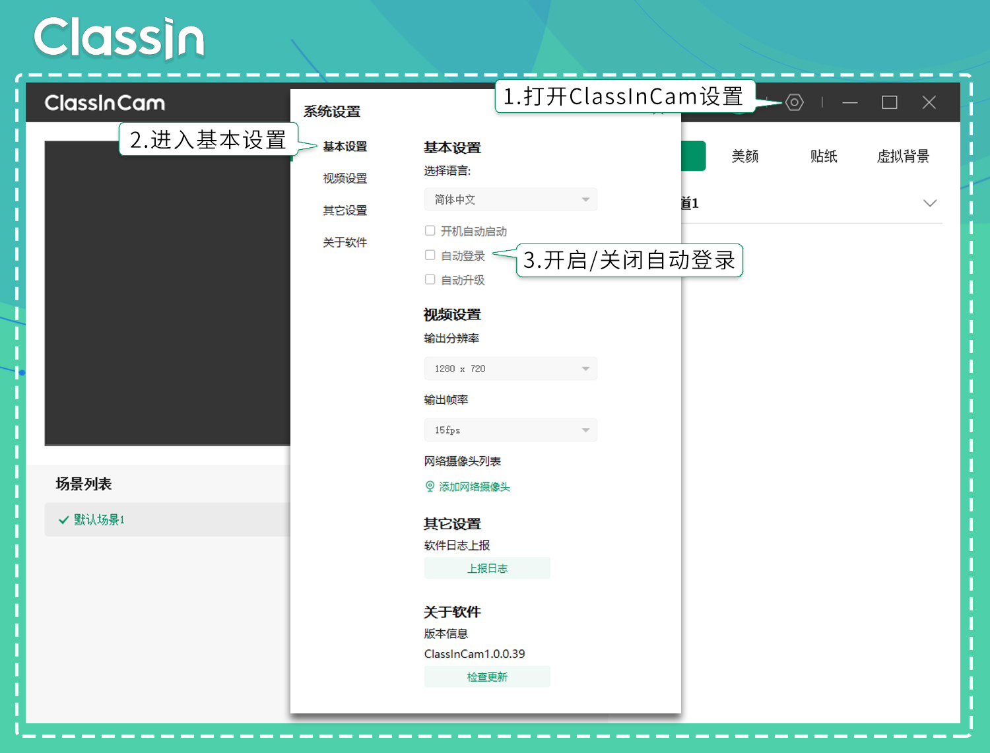The width and height of the screenshot is (990, 753).
Task: Go to 视频设置 in settings sidebar
Action: coord(345,178)
